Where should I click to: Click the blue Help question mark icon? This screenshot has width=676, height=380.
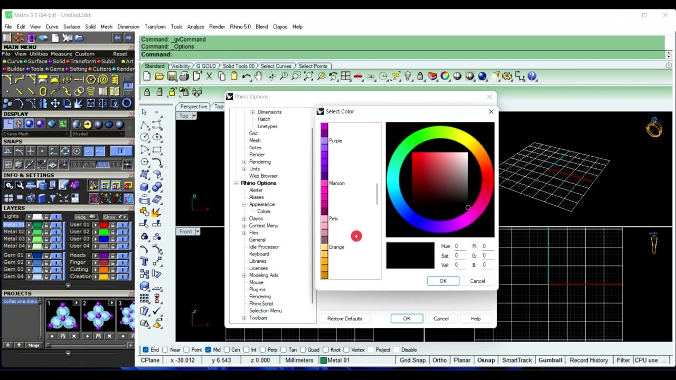tap(532, 77)
